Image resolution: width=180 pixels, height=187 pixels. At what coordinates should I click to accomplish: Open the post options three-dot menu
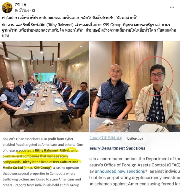tap(172, 7)
